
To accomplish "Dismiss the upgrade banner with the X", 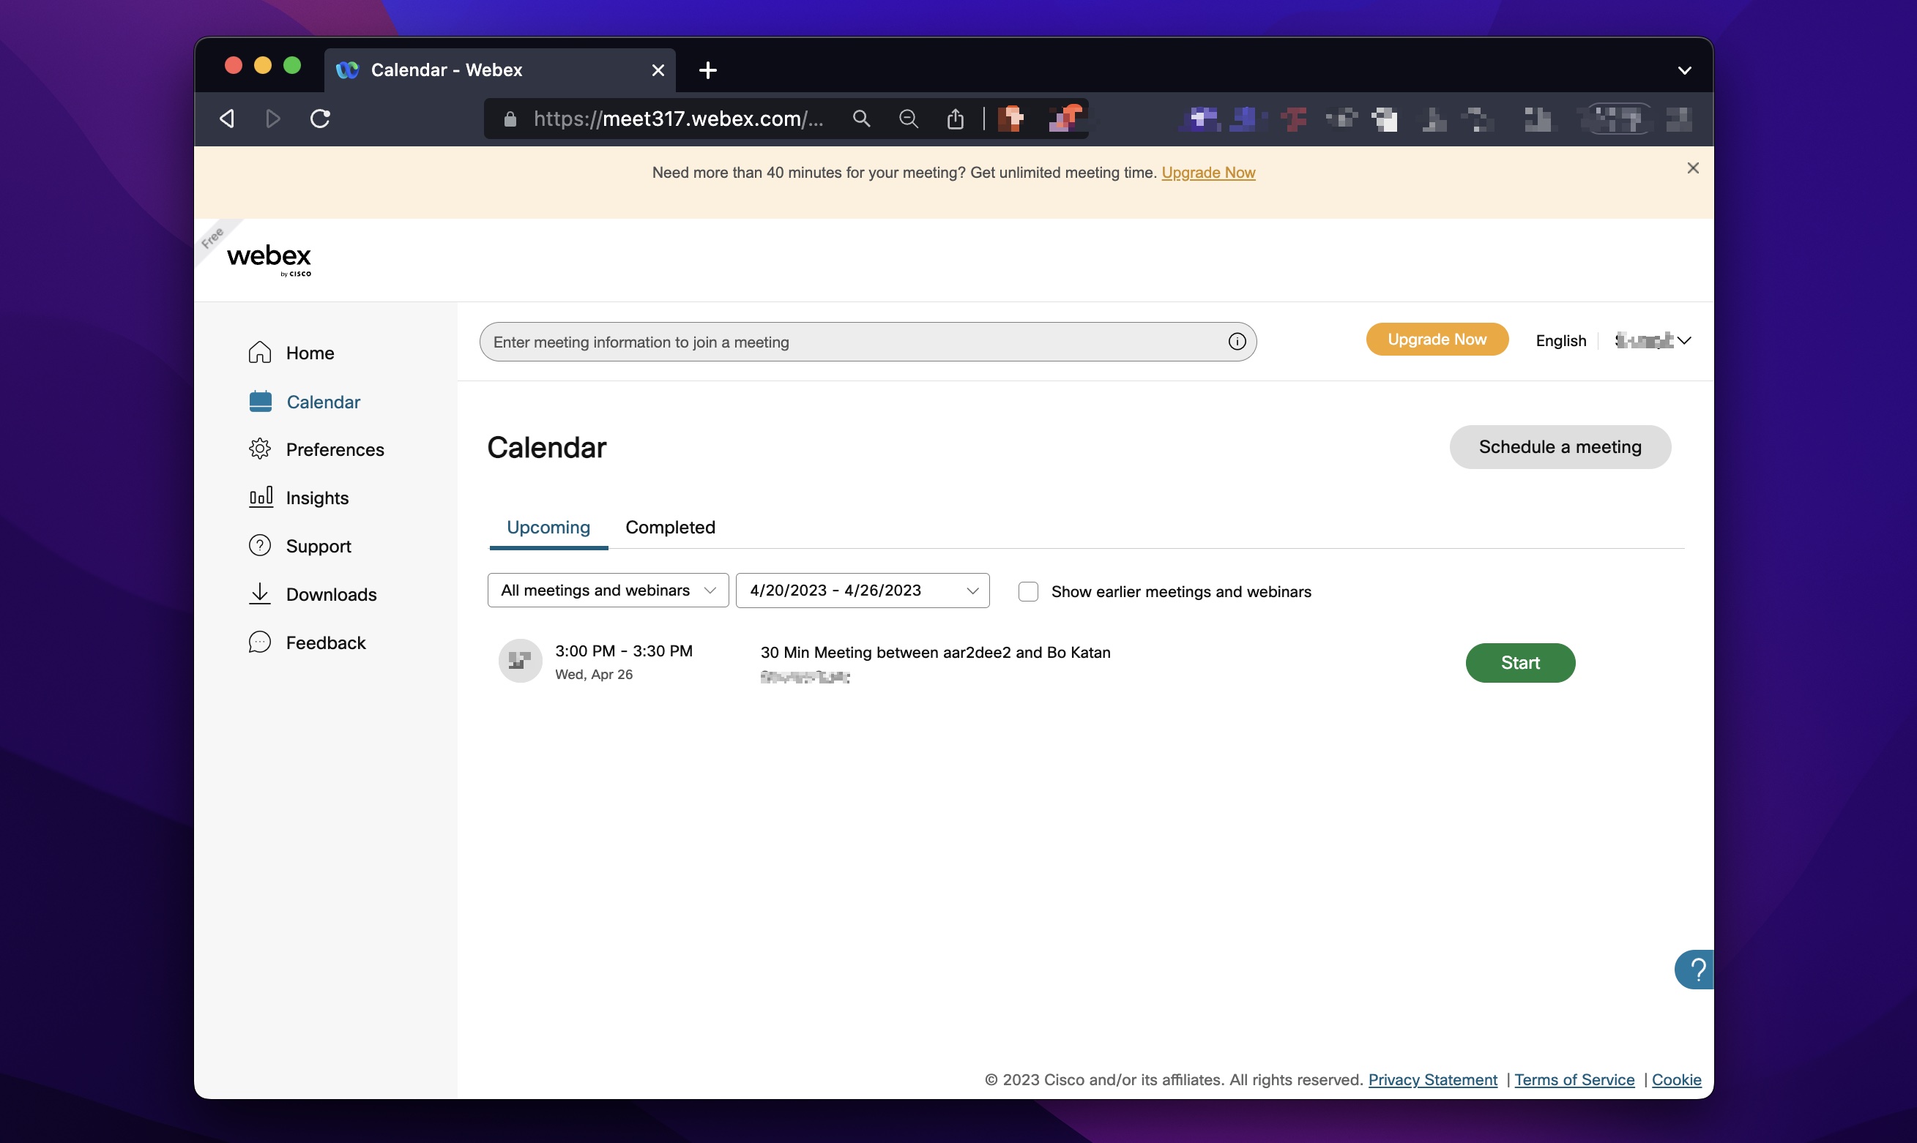I will (x=1693, y=168).
